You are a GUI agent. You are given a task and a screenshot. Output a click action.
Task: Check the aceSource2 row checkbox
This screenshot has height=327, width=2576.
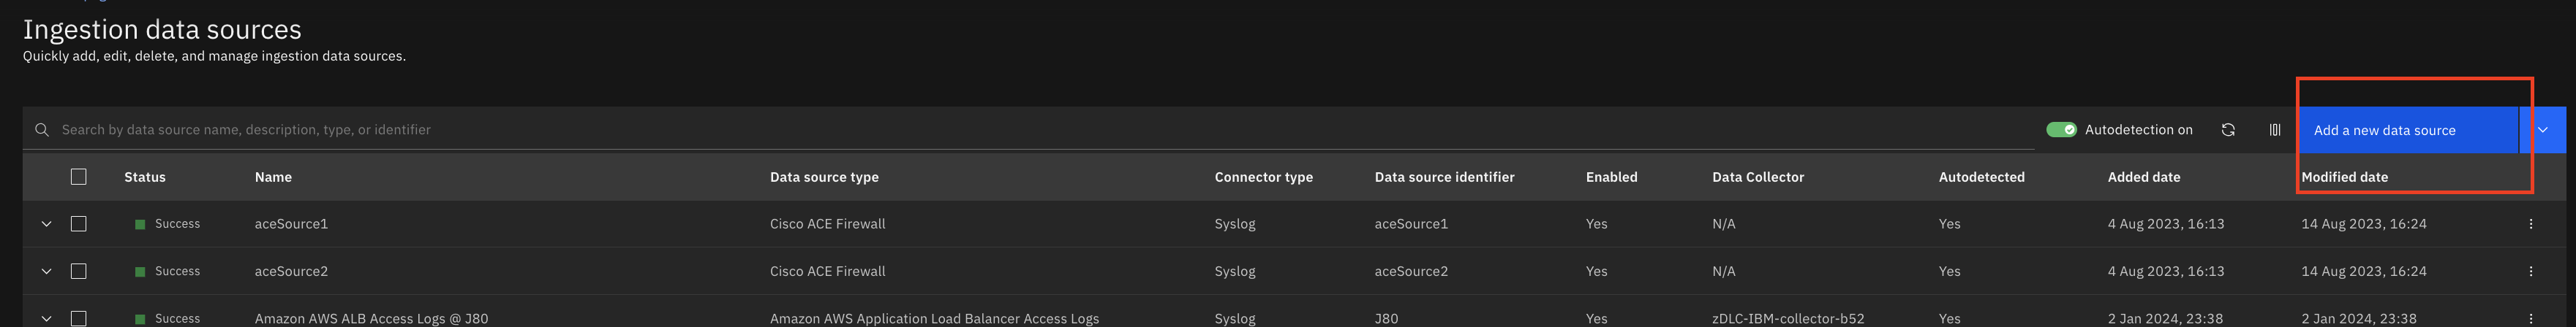click(x=79, y=272)
